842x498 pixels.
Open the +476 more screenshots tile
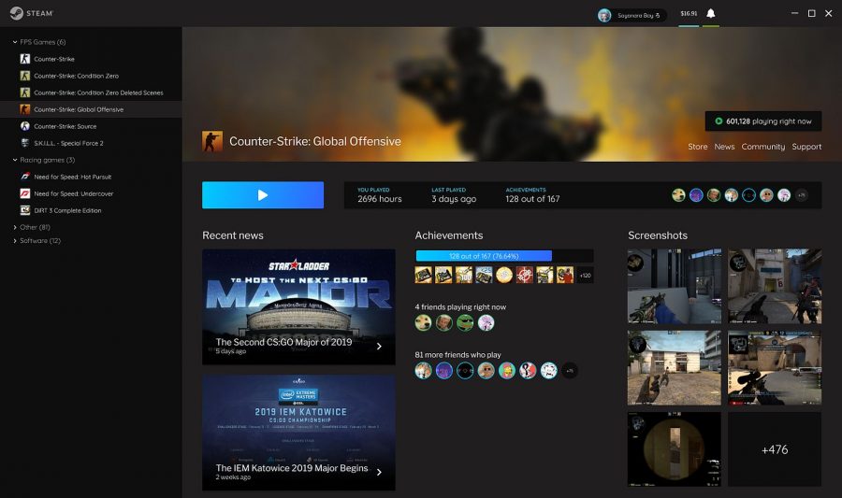click(775, 449)
